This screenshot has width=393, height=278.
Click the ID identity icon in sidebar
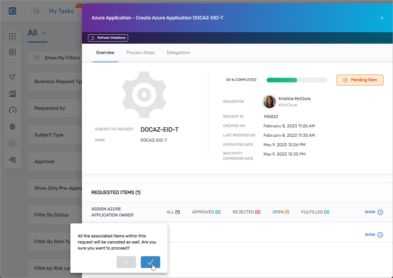12,52
